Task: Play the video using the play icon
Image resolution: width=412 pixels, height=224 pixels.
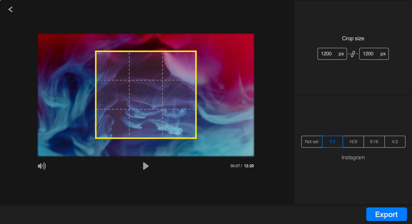Action: pos(146,166)
